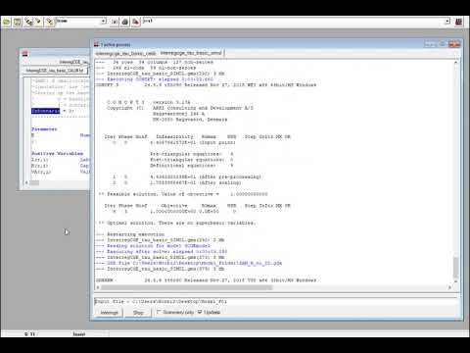Click into the search text box
The height and width of the screenshot is (353, 470).
point(78,21)
